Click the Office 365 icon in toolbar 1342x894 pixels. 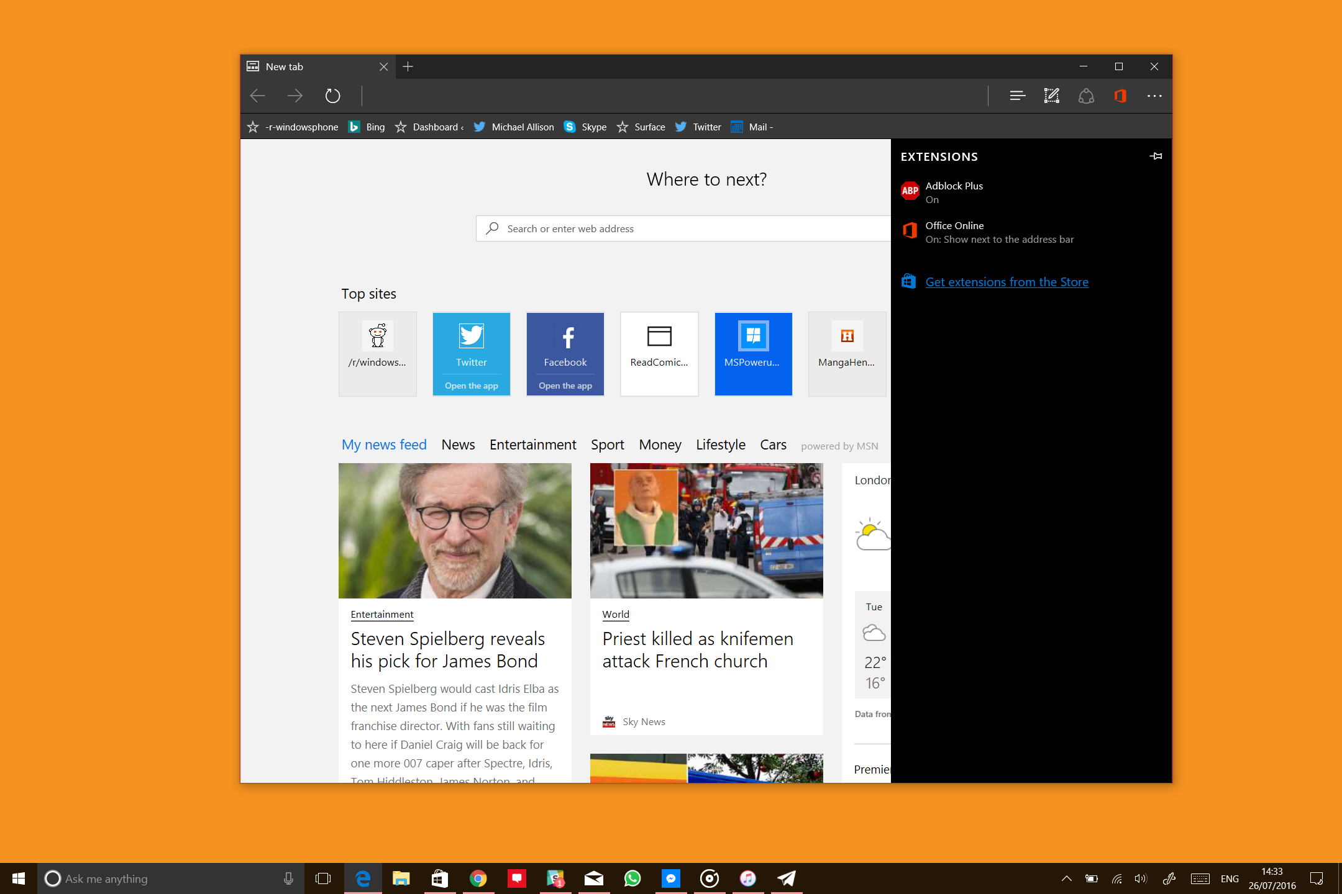[x=1120, y=96]
